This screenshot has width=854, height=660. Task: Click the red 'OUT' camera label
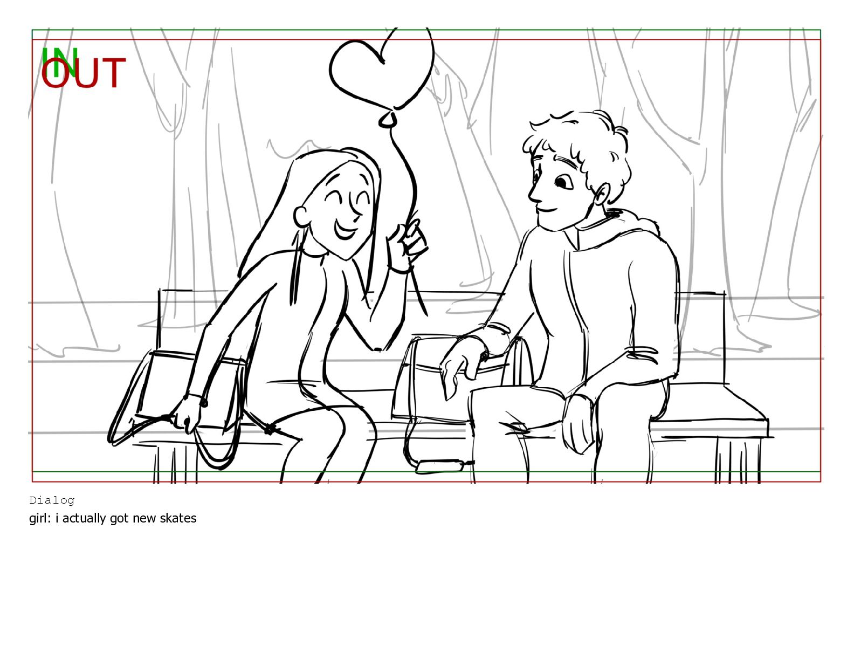click(84, 73)
